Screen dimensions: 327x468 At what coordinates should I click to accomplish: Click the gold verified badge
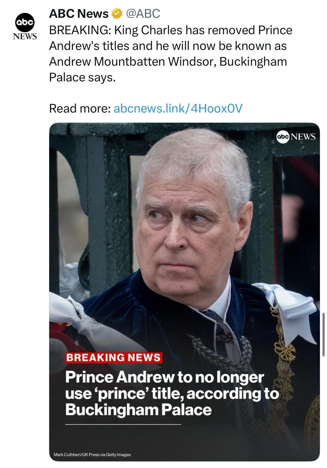click(116, 14)
